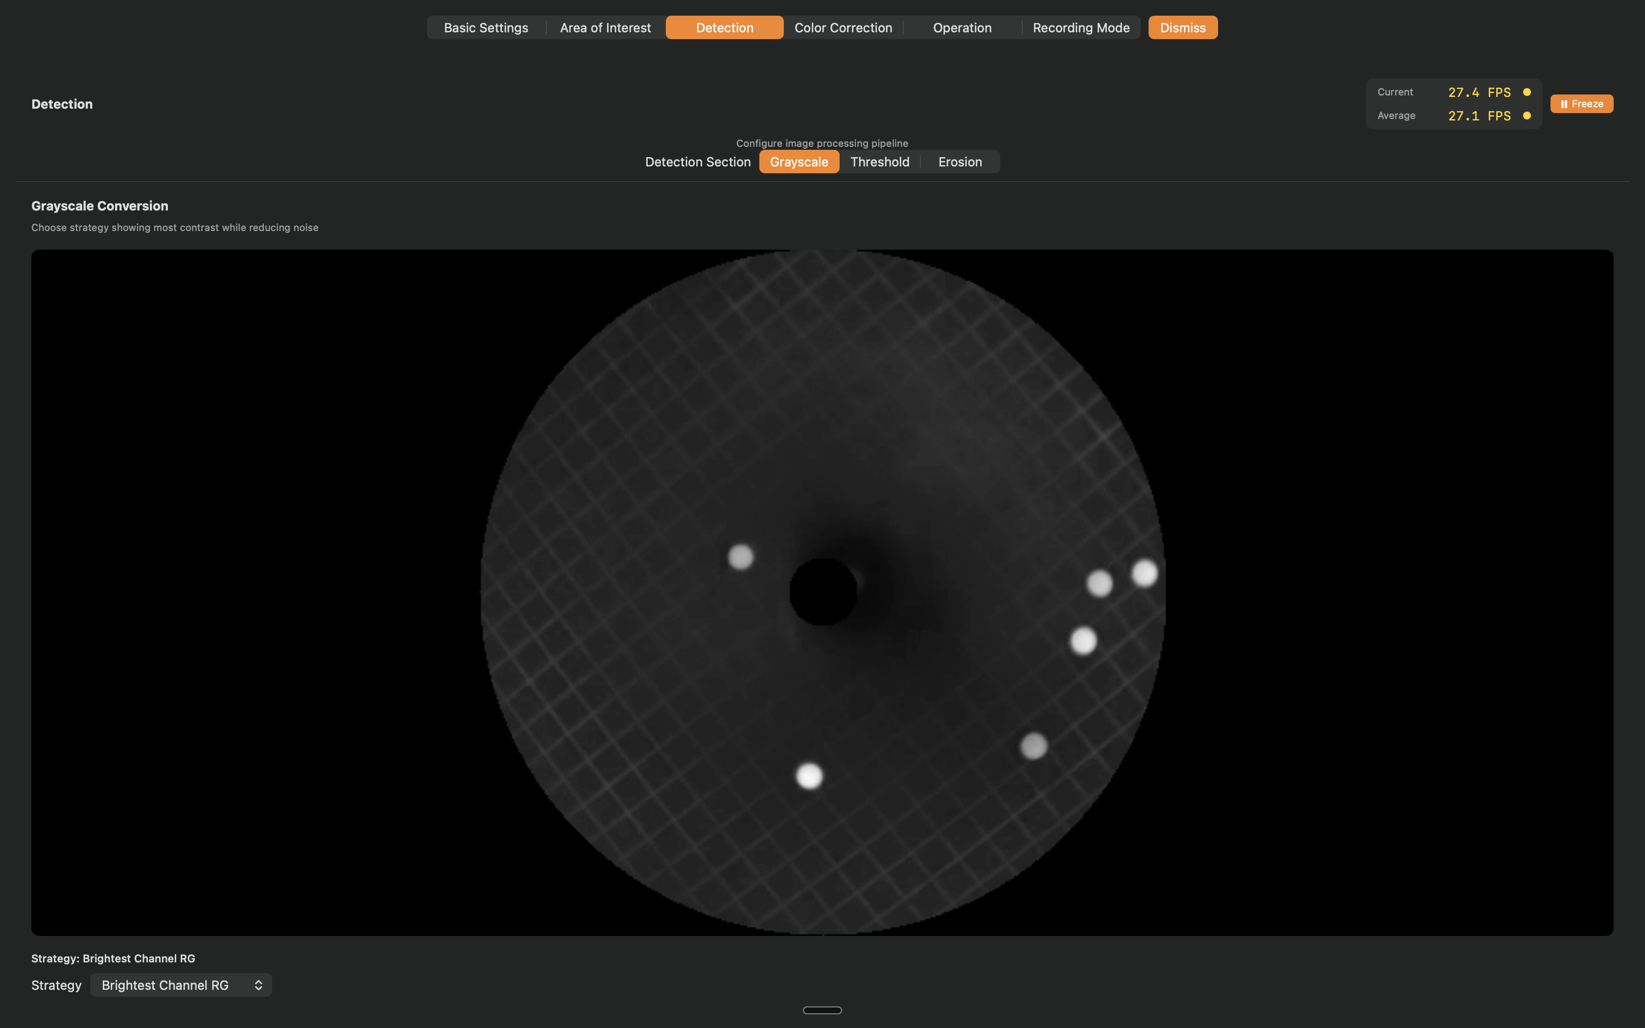This screenshot has width=1645, height=1028.
Task: Click the Strategy: Brightest Channel RG label
Action: 113,958
